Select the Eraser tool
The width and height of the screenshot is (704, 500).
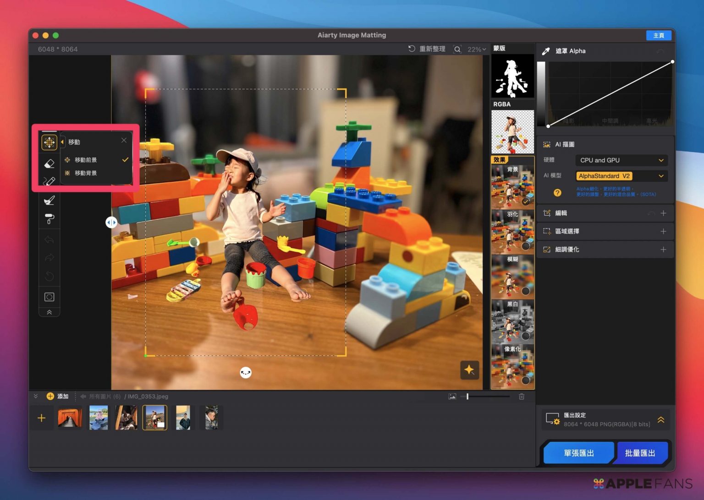pyautogui.click(x=49, y=163)
